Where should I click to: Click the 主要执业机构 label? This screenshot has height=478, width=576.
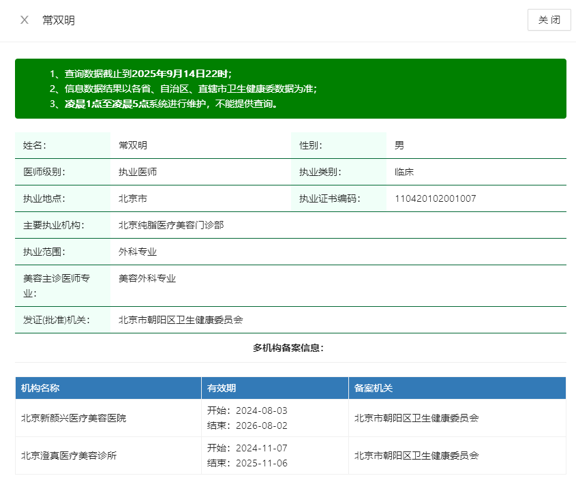[54, 225]
